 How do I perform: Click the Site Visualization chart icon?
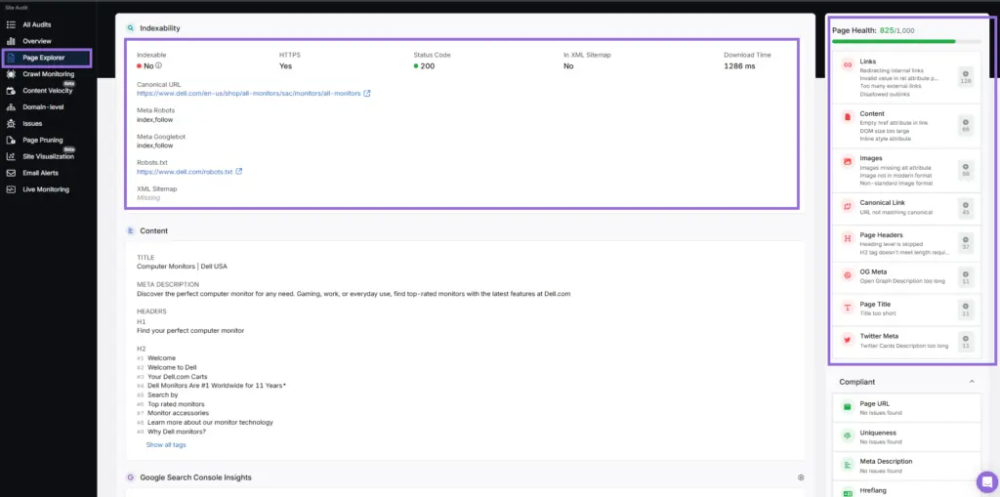pos(10,156)
